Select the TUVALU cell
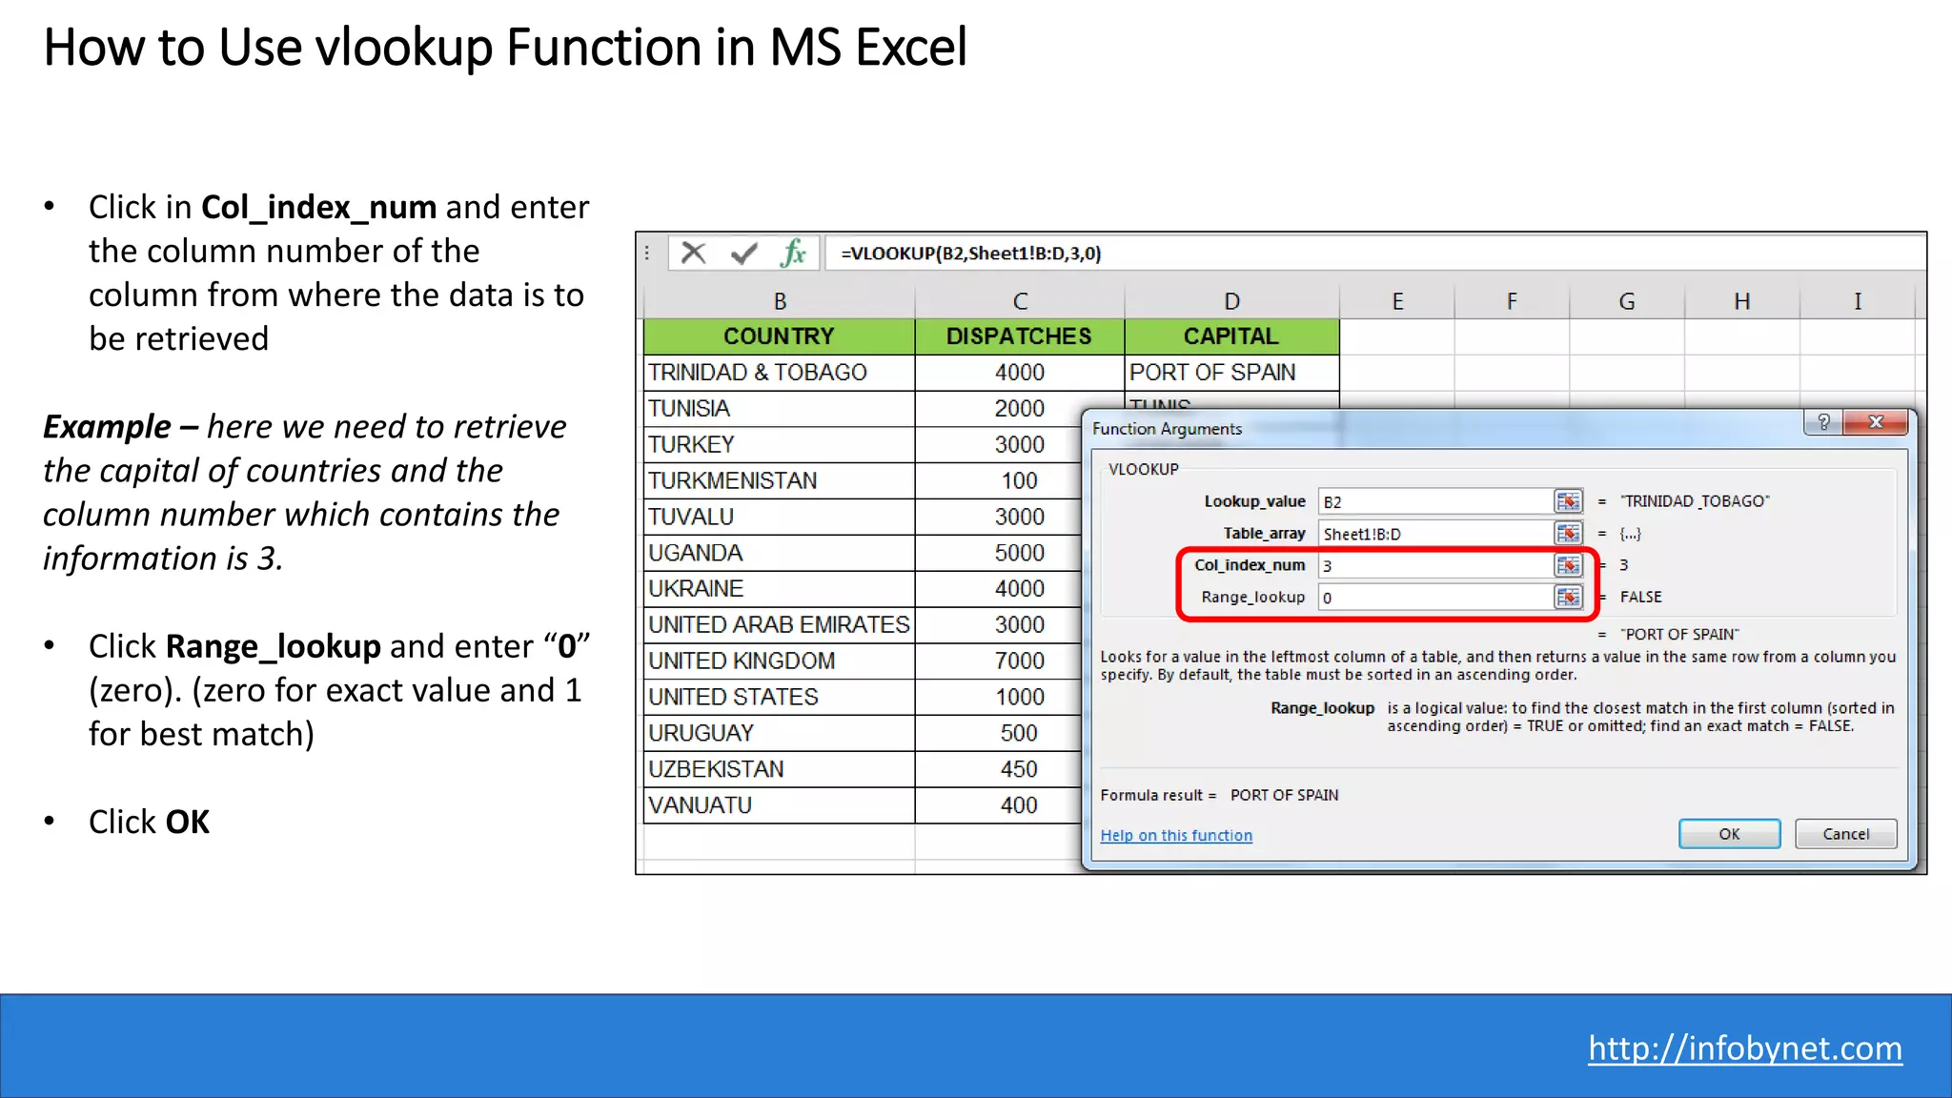This screenshot has width=1952, height=1098. point(780,518)
